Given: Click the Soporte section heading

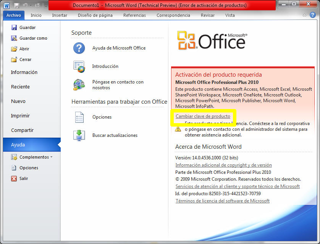Looking at the screenshot, I should (81, 33).
